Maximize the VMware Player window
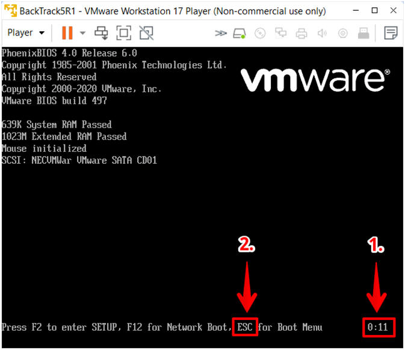 [x=374, y=11]
